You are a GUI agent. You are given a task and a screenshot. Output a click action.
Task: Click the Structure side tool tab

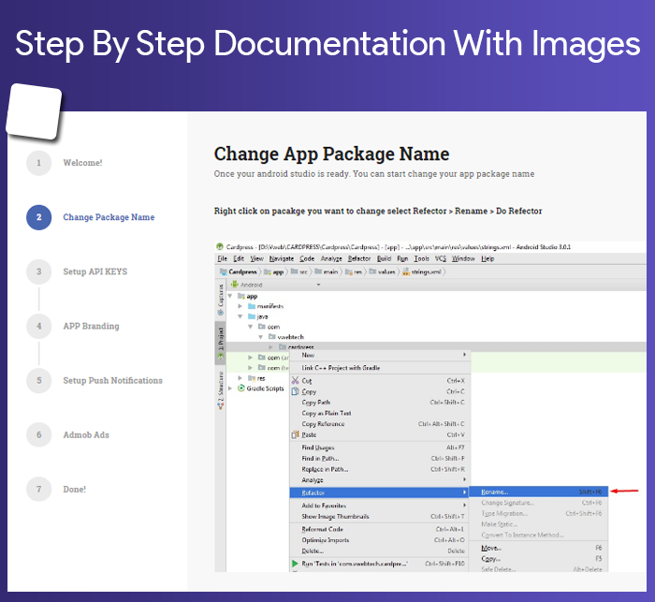tap(220, 390)
